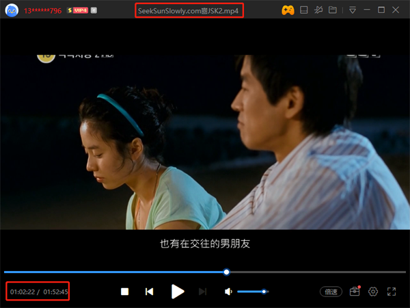Image resolution: width=410 pixels, height=308 pixels.
Task: Mute the speaker volume icon
Action: coord(228,292)
